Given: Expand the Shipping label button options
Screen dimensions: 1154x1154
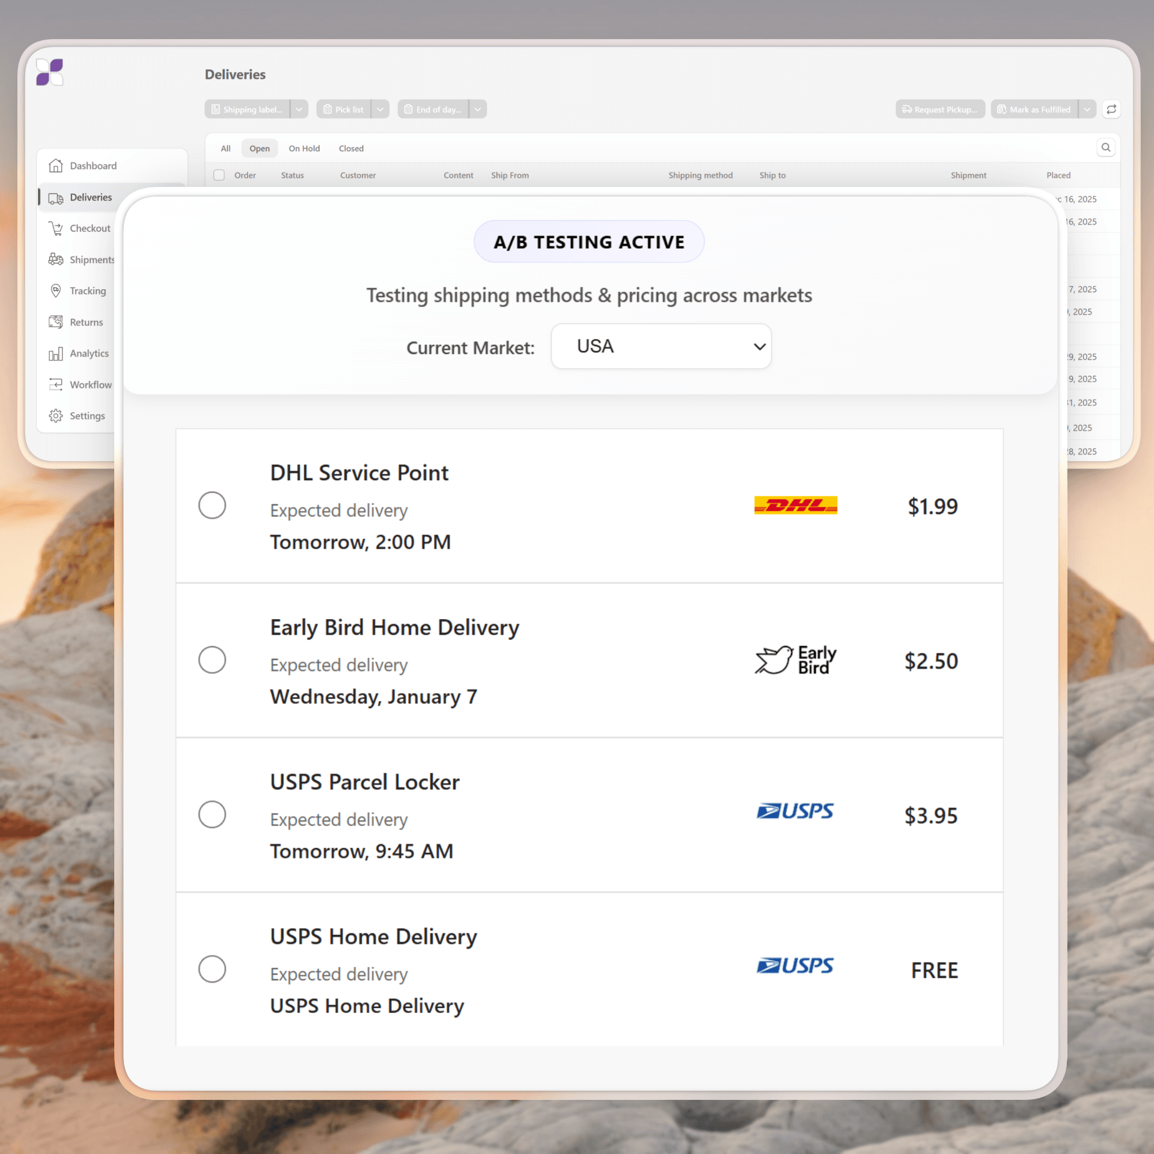Looking at the screenshot, I should [x=299, y=109].
